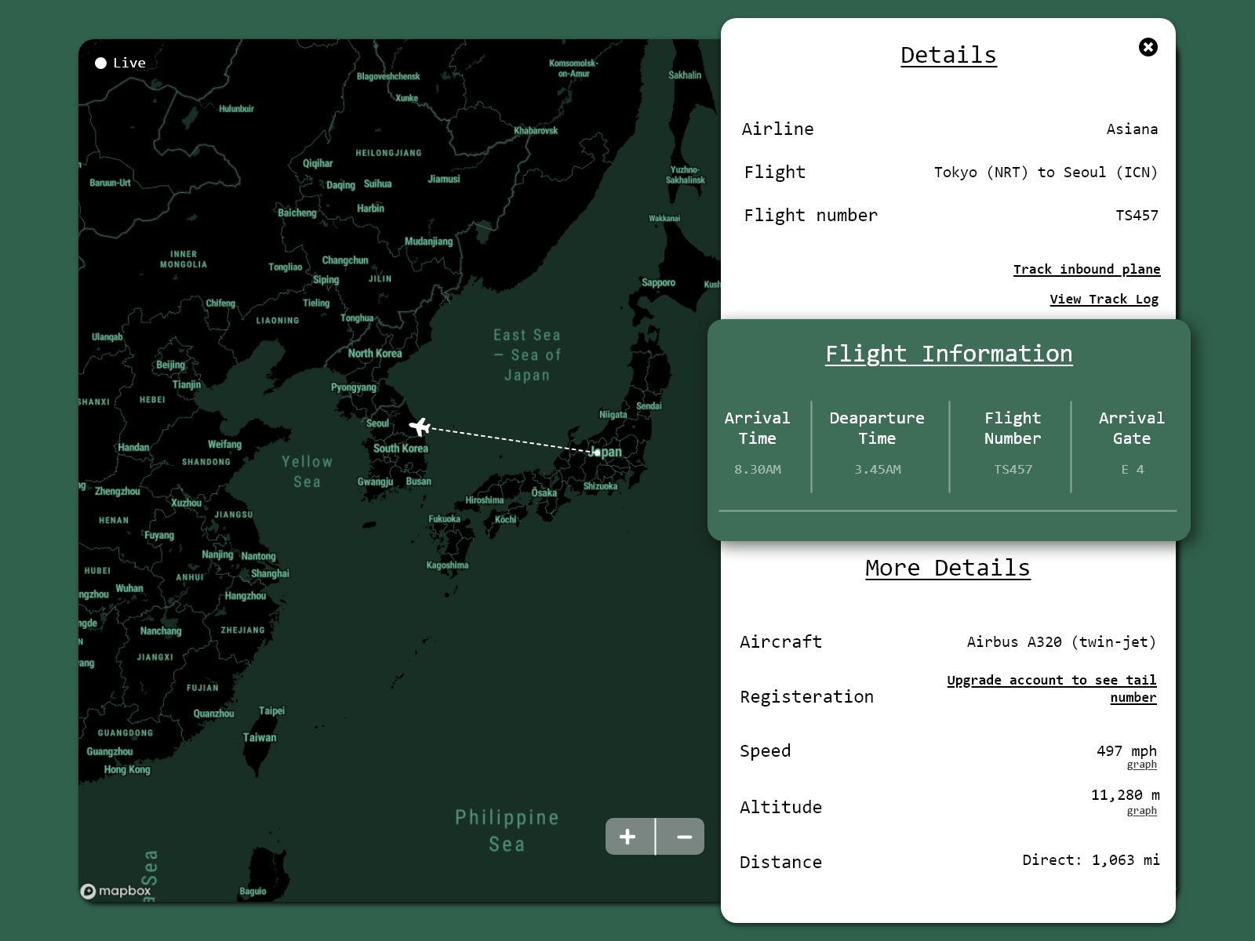Click Live status text
The width and height of the screenshot is (1255, 941).
click(129, 63)
